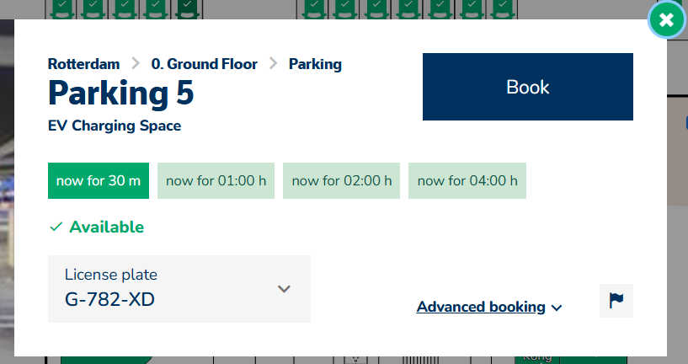This screenshot has height=364, width=688.
Task: Close the Parking 5 booking dialog
Action: pyautogui.click(x=666, y=20)
